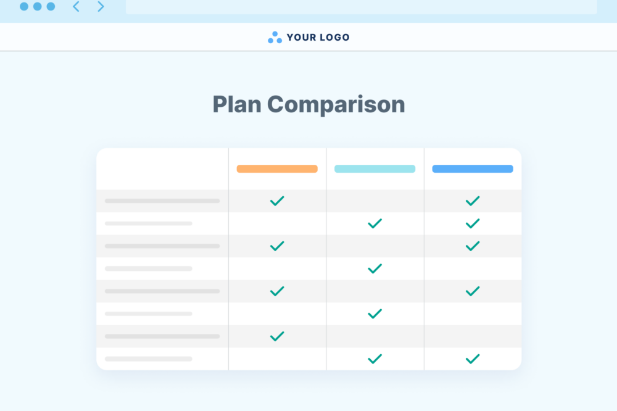Click the last feature row label placeholder
Image resolution: width=617 pixels, height=411 pixels.
click(x=148, y=359)
